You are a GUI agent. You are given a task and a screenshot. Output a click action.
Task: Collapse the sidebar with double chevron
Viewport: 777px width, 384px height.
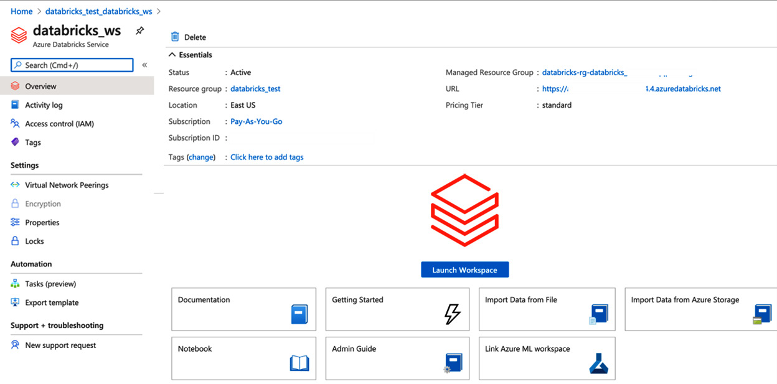click(144, 65)
